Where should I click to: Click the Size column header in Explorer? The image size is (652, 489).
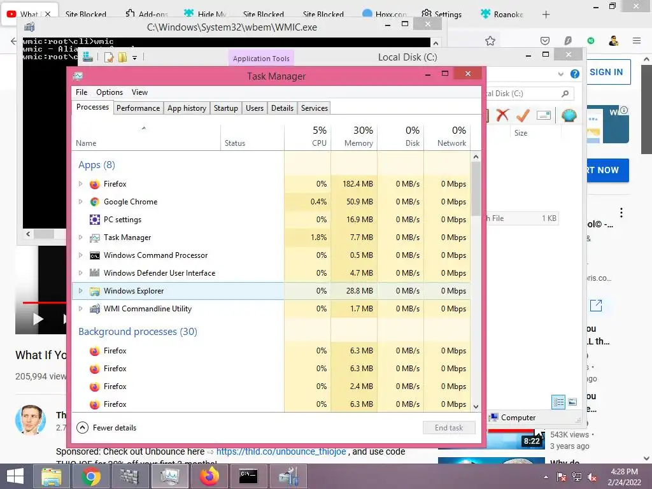[521, 133]
